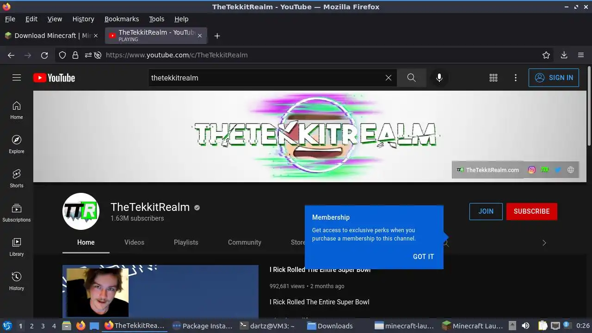Open the File menu
This screenshot has height=333, width=592.
pyautogui.click(x=10, y=19)
